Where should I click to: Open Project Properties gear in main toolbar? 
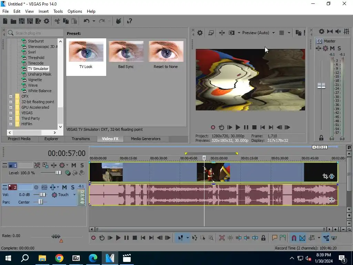click(x=47, y=21)
